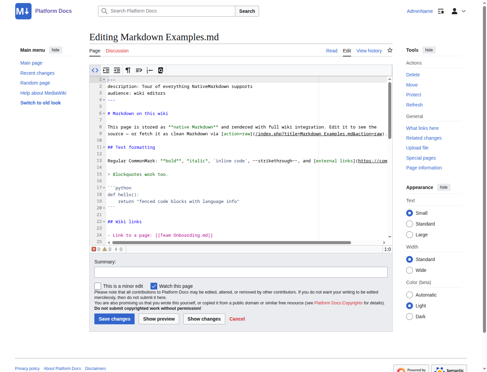Focus the Summary input field
This screenshot has width=487, height=372.
pos(241,272)
